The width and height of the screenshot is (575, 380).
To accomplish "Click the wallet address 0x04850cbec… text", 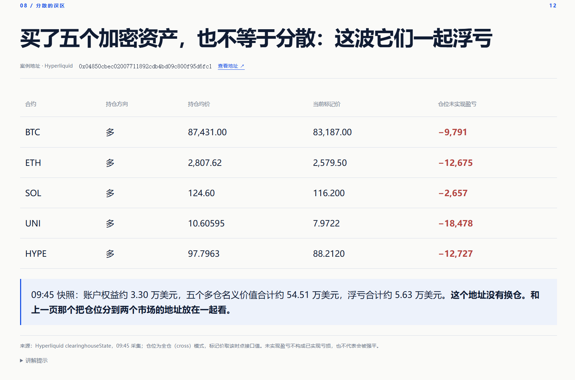I will click(x=145, y=66).
